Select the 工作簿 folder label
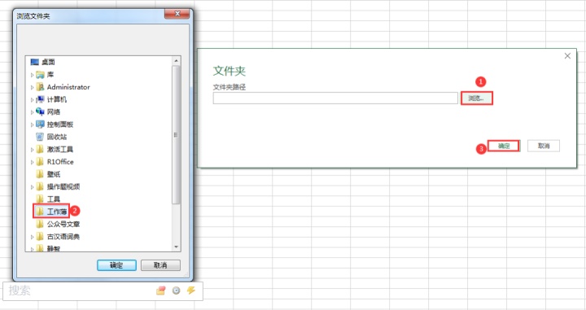The width and height of the screenshot is (586, 310). [57, 212]
